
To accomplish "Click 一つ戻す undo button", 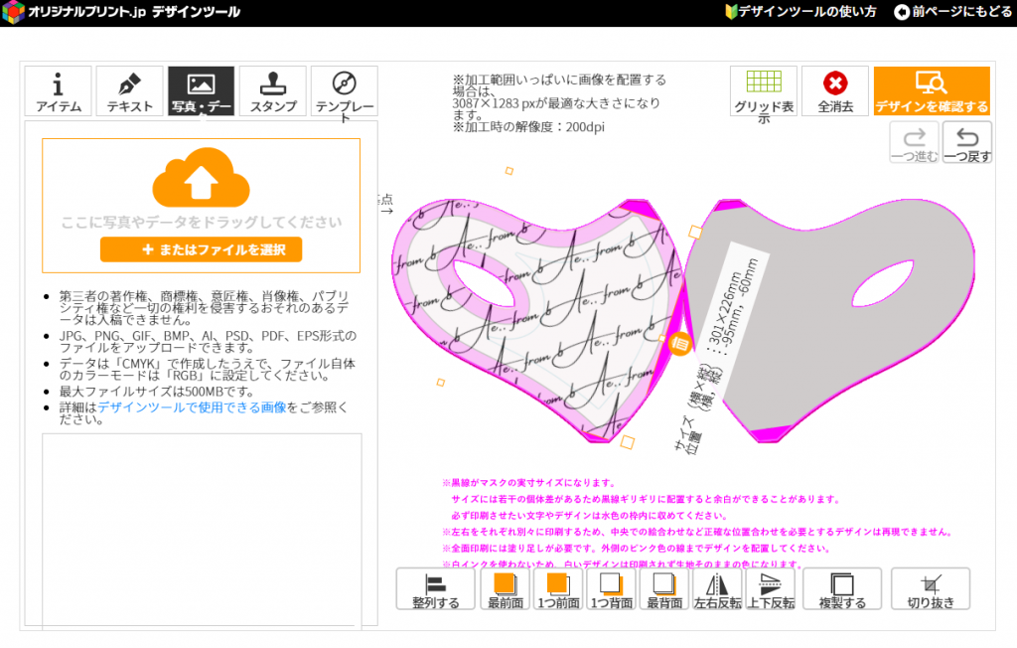I will pyautogui.click(x=967, y=142).
